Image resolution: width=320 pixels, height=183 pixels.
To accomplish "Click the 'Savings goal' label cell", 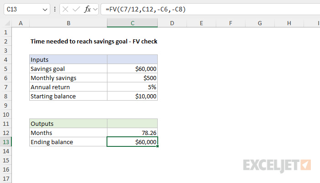I will [x=69, y=69].
